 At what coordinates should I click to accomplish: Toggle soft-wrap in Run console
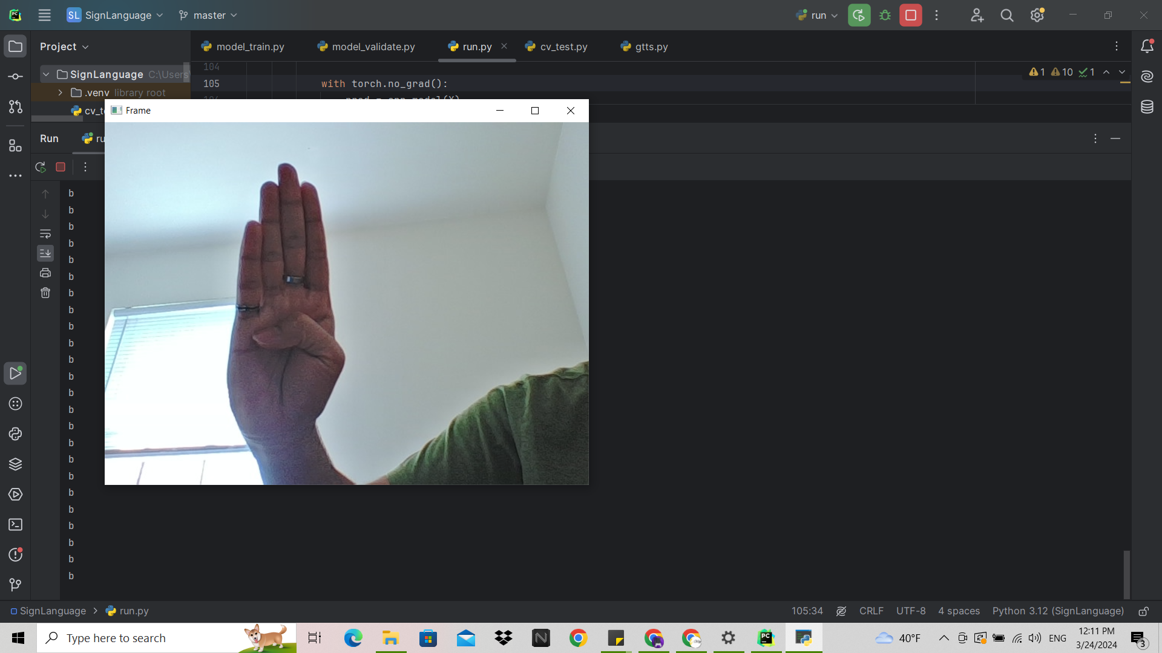[x=45, y=233]
